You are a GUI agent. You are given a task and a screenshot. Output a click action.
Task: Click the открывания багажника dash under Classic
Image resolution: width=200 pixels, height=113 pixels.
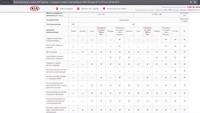(x=73, y=94)
